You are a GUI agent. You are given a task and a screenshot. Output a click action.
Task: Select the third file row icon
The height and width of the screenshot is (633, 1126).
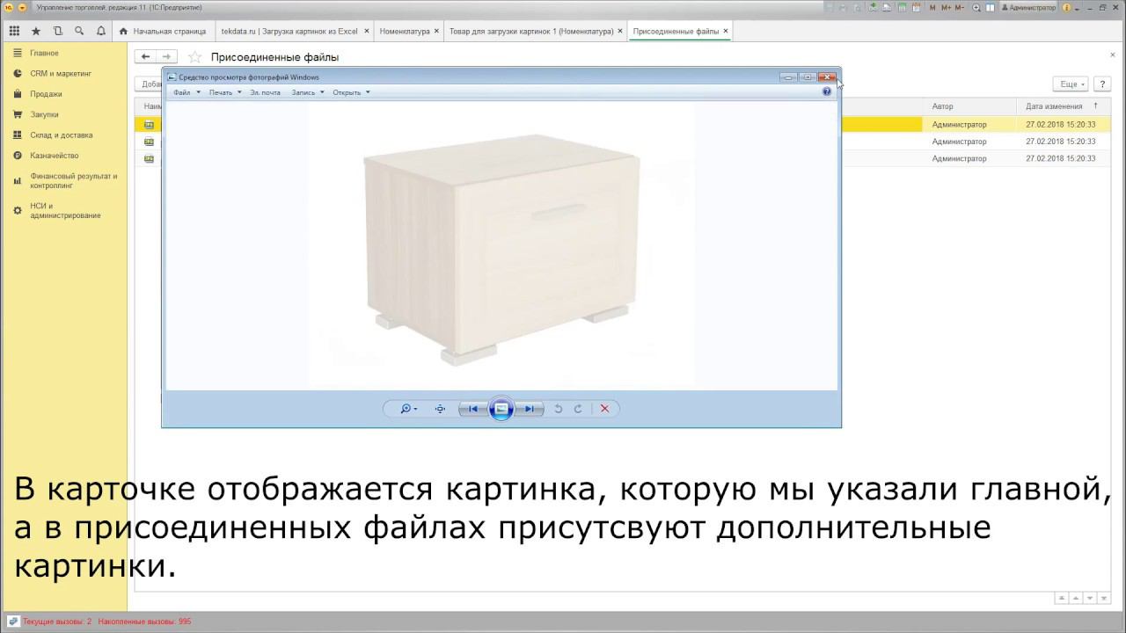pyautogui.click(x=149, y=159)
